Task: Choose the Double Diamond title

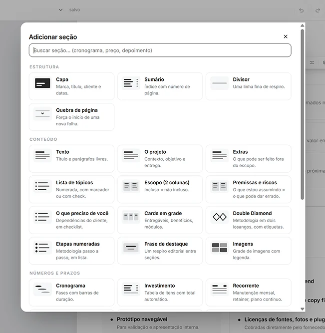Action: point(252,213)
